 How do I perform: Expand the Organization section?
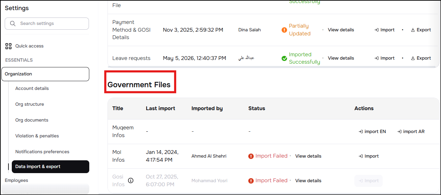(x=45, y=74)
